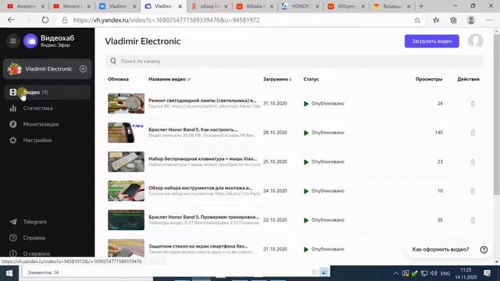Open Windows Start menu
500x281 pixels.
9,273
